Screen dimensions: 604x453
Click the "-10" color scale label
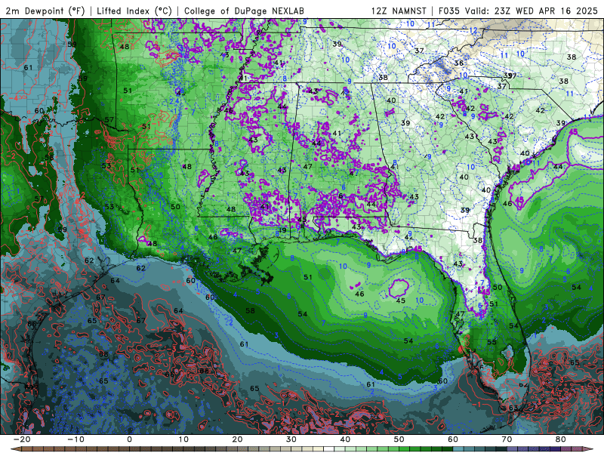tap(75, 439)
